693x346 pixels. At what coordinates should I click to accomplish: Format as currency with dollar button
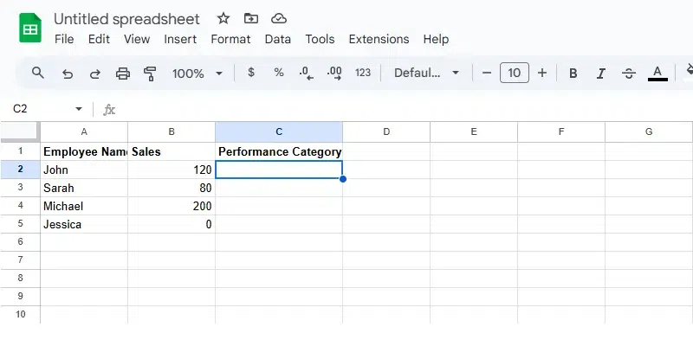[251, 74]
